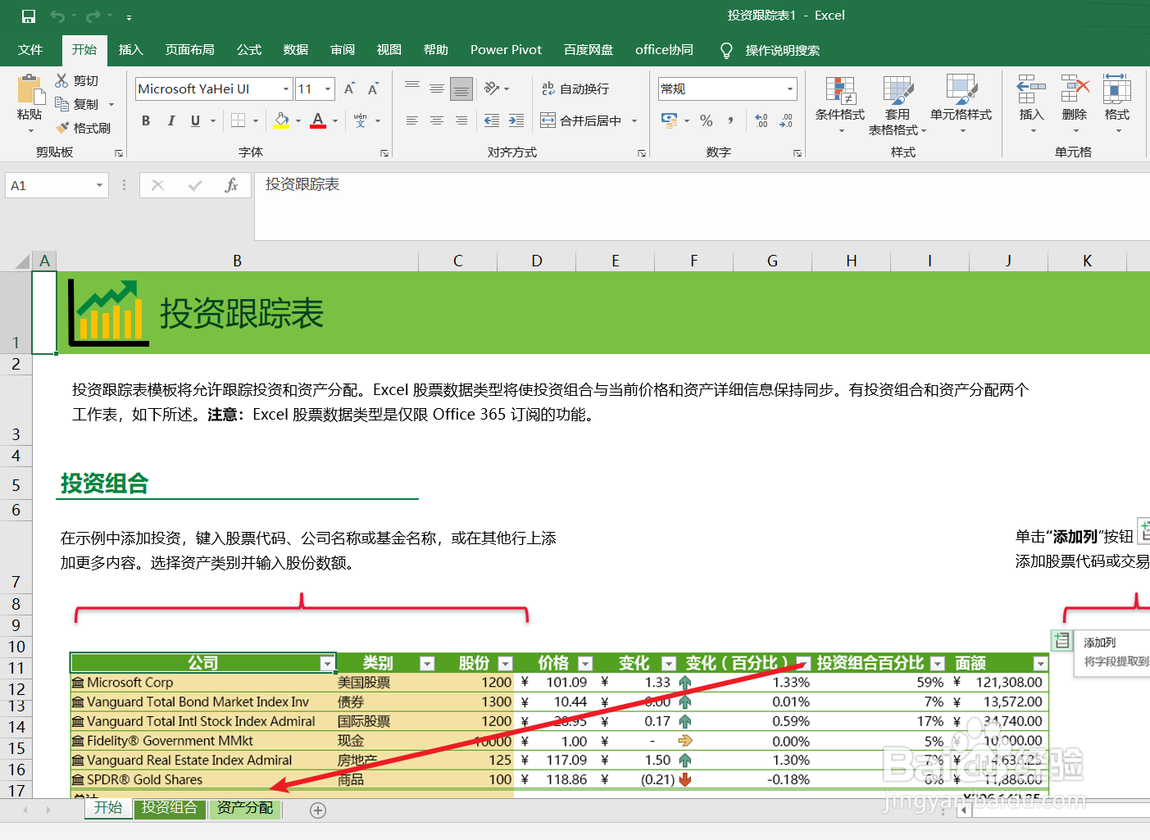
Task: Open the 常规 number format dropdown
Action: tap(790, 89)
